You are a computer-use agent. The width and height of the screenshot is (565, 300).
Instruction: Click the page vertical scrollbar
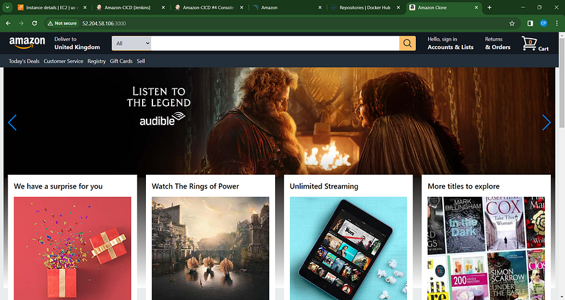[562, 82]
